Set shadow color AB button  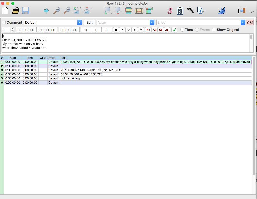(167, 30)
